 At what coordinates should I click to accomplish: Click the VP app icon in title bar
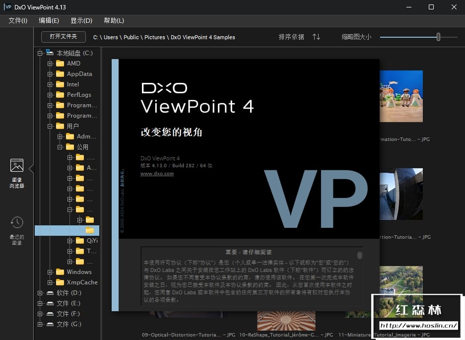pos(8,7)
